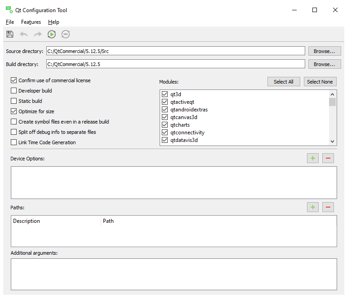Click into the Source directory field
347x301 pixels.
tap(175, 51)
